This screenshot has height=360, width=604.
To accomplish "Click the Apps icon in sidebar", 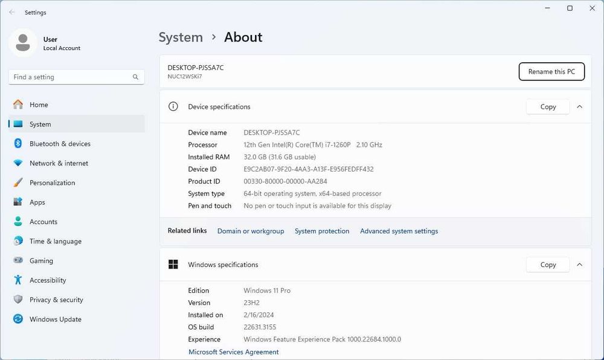I will (18, 202).
